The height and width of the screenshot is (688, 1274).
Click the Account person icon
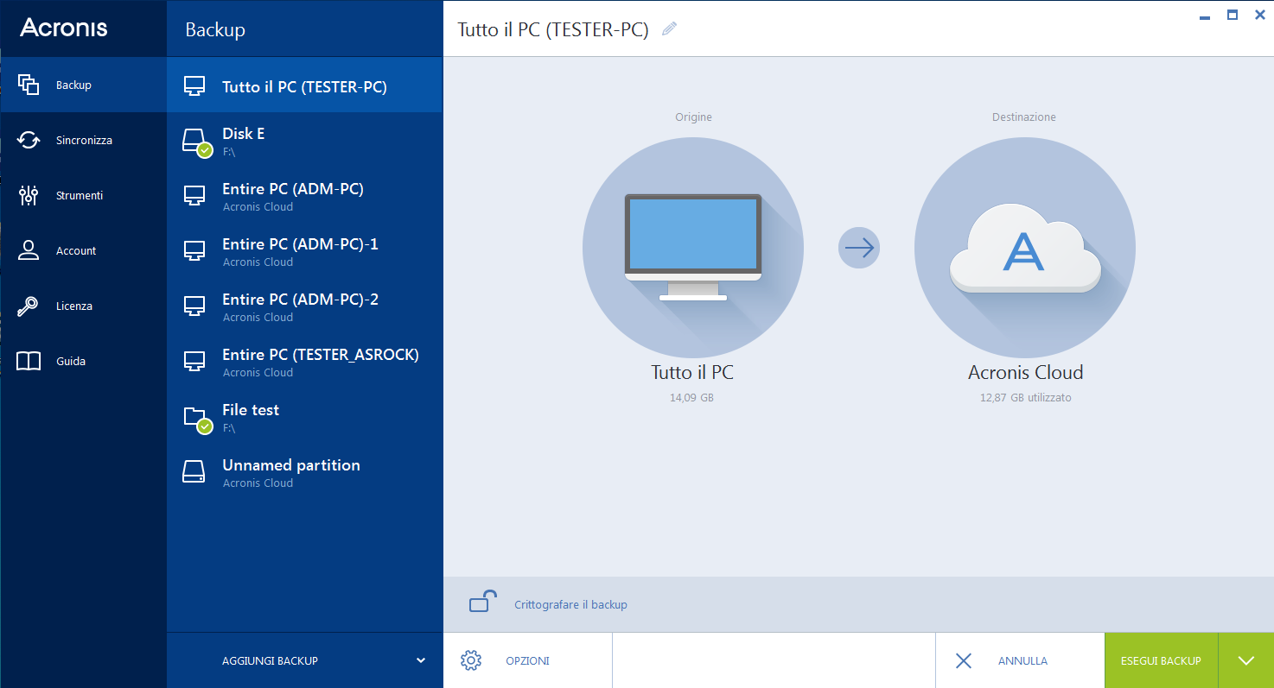(29, 250)
